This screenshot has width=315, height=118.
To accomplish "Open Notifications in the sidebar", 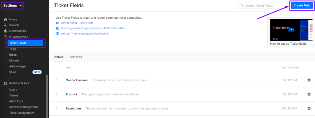I will (18, 31).
